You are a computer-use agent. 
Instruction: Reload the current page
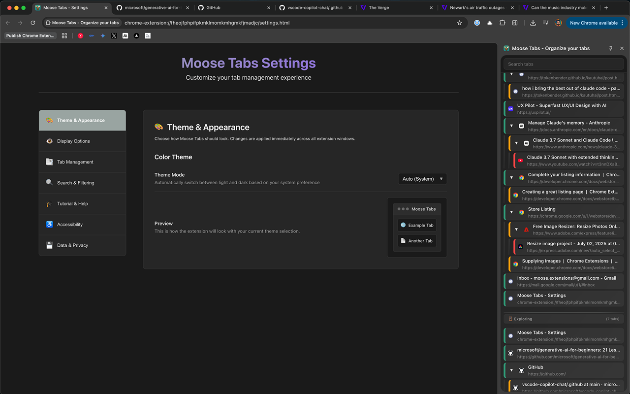pyautogui.click(x=33, y=23)
